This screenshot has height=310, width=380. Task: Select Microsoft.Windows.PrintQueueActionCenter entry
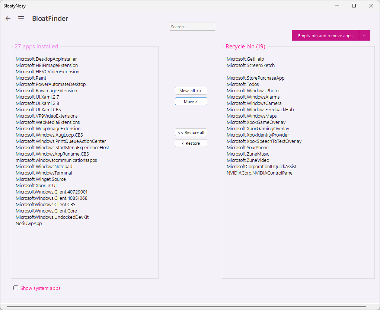point(61,141)
